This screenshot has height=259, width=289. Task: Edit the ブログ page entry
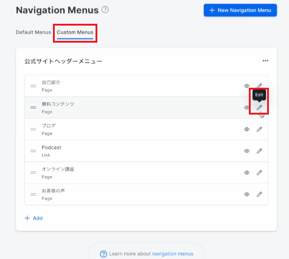coord(259,129)
